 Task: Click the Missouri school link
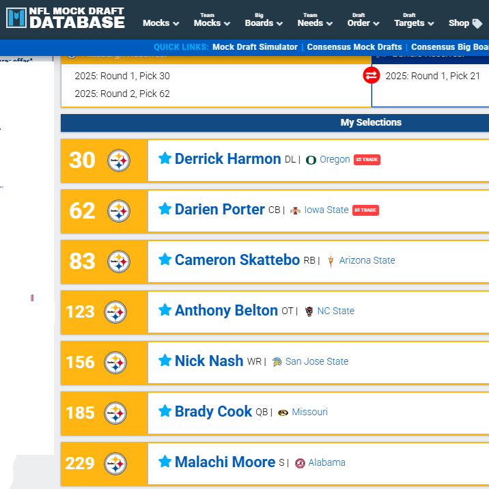tap(309, 412)
